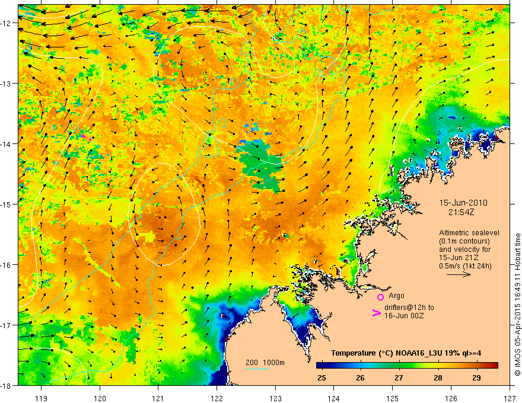Click the longitude axis label "119"
522x403 pixels.
pos(42,398)
